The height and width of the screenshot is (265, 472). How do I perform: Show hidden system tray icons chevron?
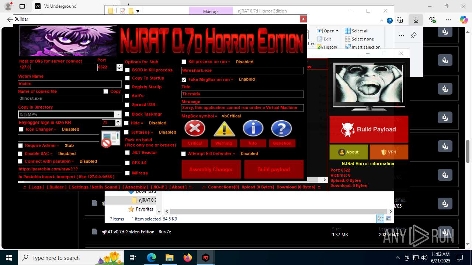tap(398, 258)
